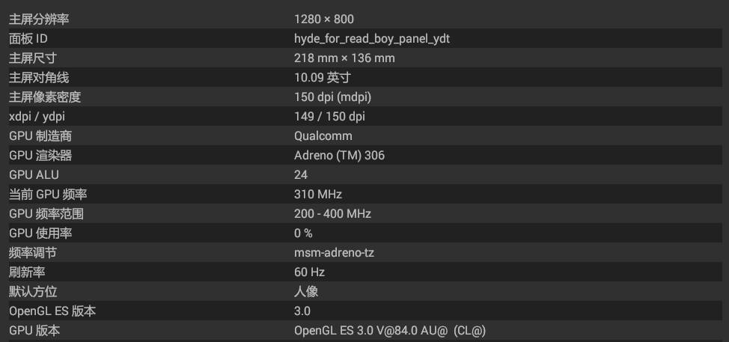Click the 150 dpi (mdpi) value

[x=333, y=97]
